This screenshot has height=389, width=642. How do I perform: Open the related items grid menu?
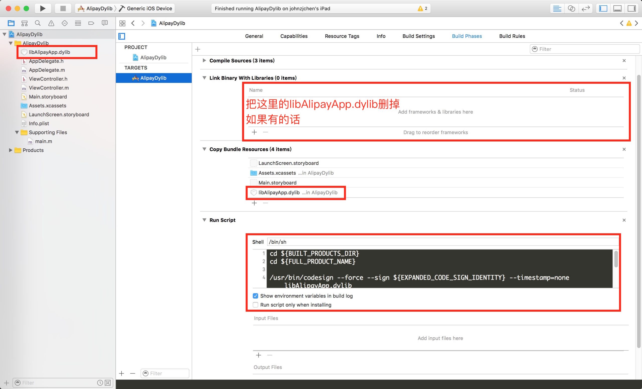pos(122,23)
